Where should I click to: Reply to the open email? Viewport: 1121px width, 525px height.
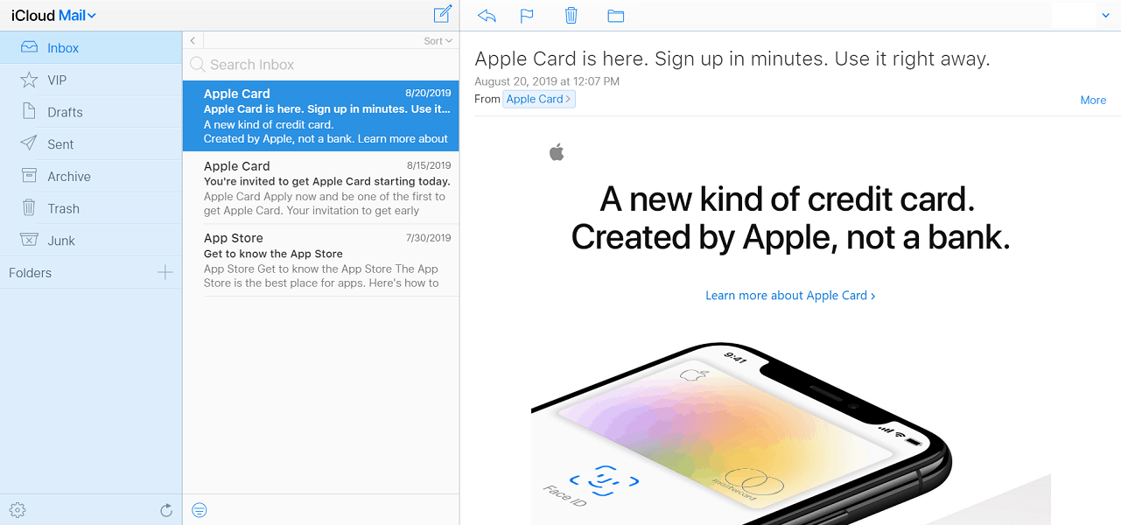[x=487, y=15]
